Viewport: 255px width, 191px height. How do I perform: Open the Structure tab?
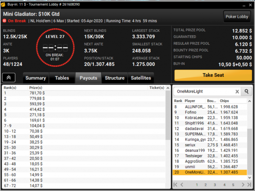click(115, 78)
